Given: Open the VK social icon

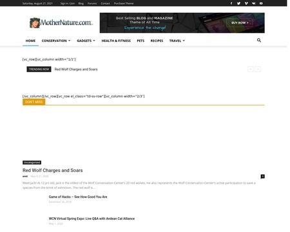Looking at the screenshot, I should point(254,3).
